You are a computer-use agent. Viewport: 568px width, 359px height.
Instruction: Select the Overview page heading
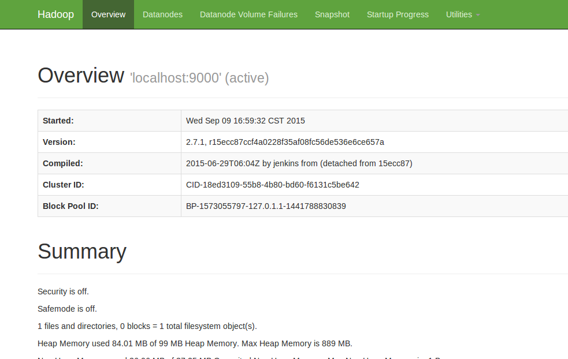coord(81,76)
